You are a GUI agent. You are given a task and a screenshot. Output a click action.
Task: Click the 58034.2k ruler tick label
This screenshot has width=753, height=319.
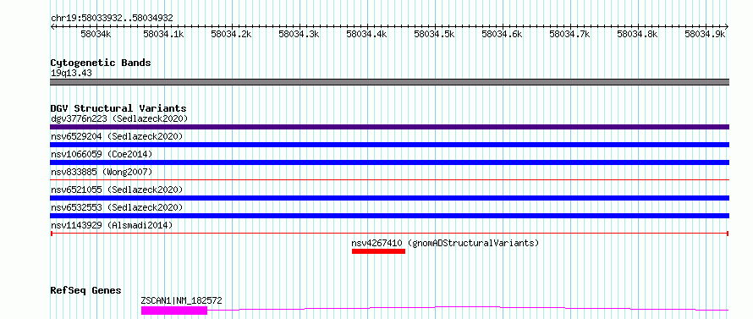[x=232, y=34]
